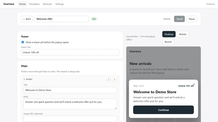Viewport: 218px width, 122px height.
Task: Go back with the Back button
Action: click(x=27, y=19)
